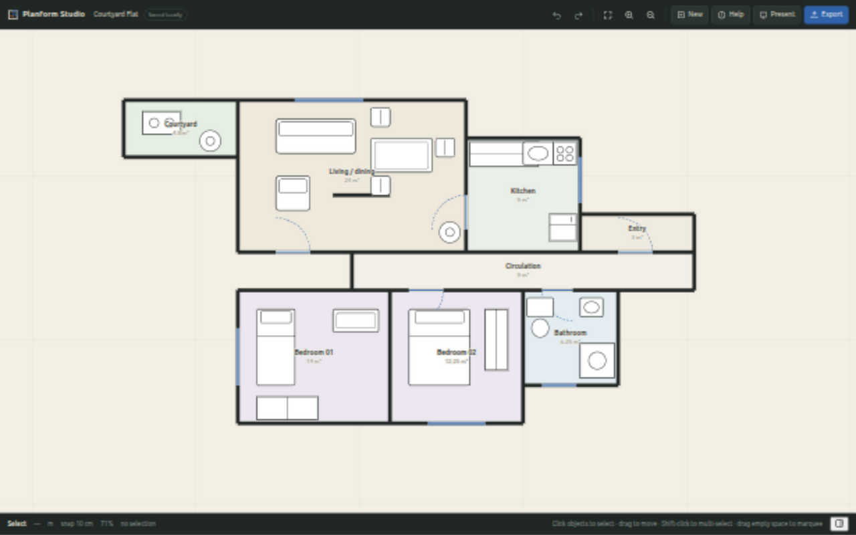Click the Courtyard Flat project name
This screenshot has height=535, width=856.
[116, 14]
